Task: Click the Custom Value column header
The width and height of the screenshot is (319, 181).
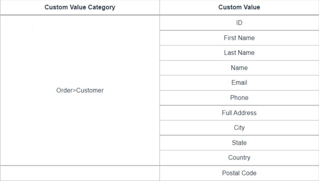Action: (239, 8)
